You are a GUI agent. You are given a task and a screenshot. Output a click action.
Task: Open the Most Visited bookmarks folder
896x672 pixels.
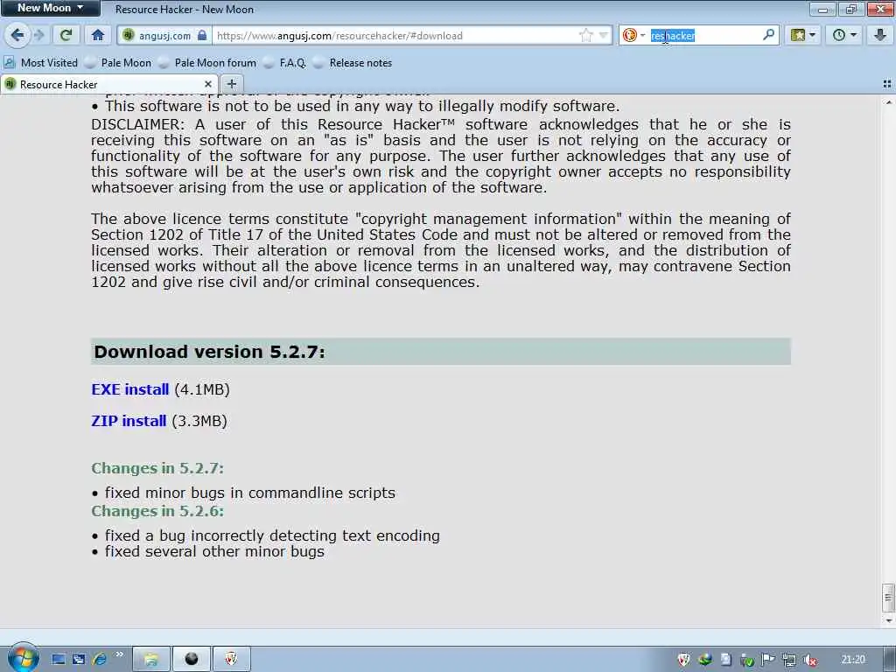point(41,63)
